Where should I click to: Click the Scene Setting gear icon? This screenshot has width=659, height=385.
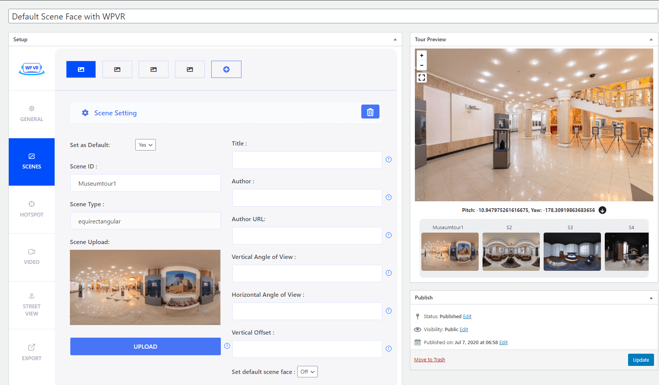(85, 113)
